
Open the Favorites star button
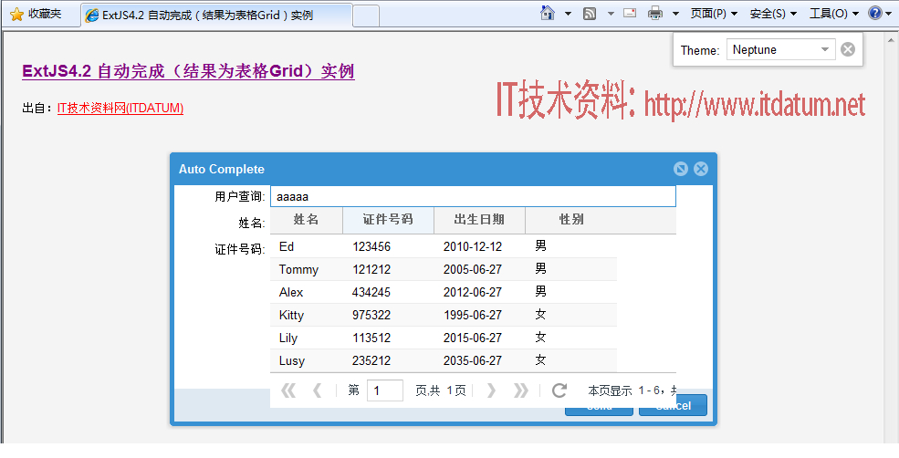[x=37, y=15]
